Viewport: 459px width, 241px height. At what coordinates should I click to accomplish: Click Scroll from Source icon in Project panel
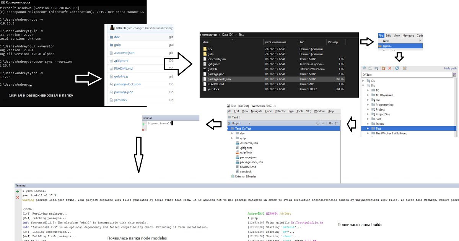(318, 123)
